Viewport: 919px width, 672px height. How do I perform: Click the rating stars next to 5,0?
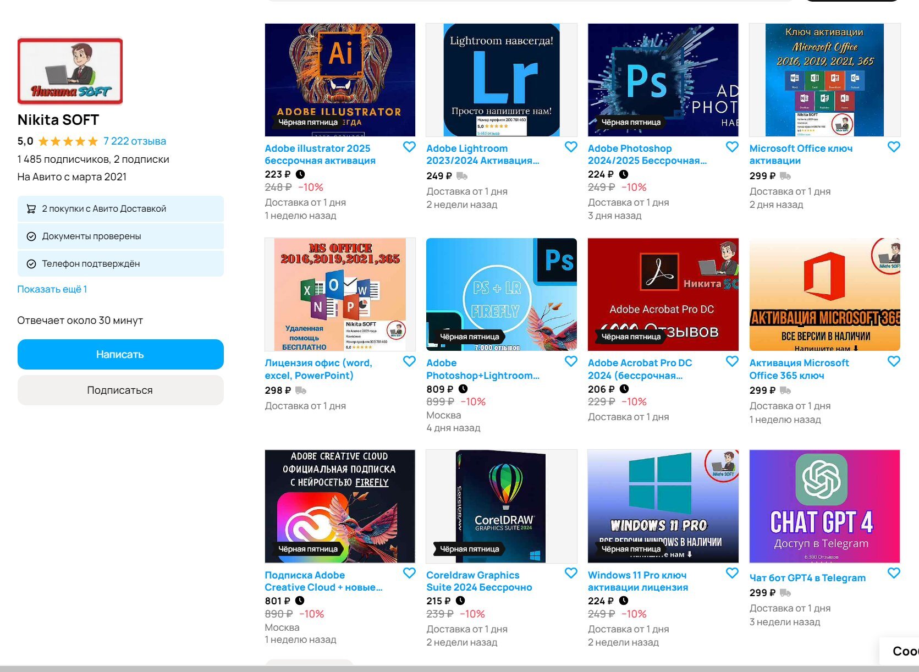(68, 141)
